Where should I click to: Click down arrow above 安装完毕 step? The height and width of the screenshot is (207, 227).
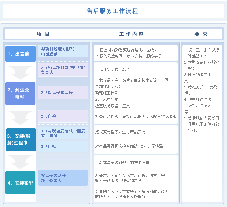20,162
